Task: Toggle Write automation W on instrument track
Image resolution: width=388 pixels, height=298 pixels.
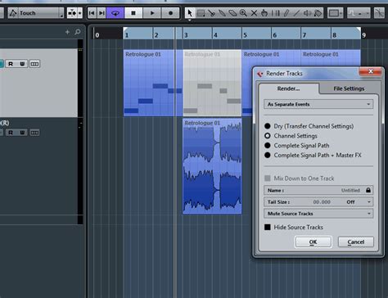Action: click(x=22, y=64)
